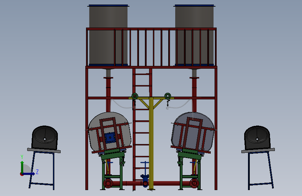This screenshot has width=302, height=196.
Task: Select the right red outlet pipe below tank
Action: click(194, 95)
